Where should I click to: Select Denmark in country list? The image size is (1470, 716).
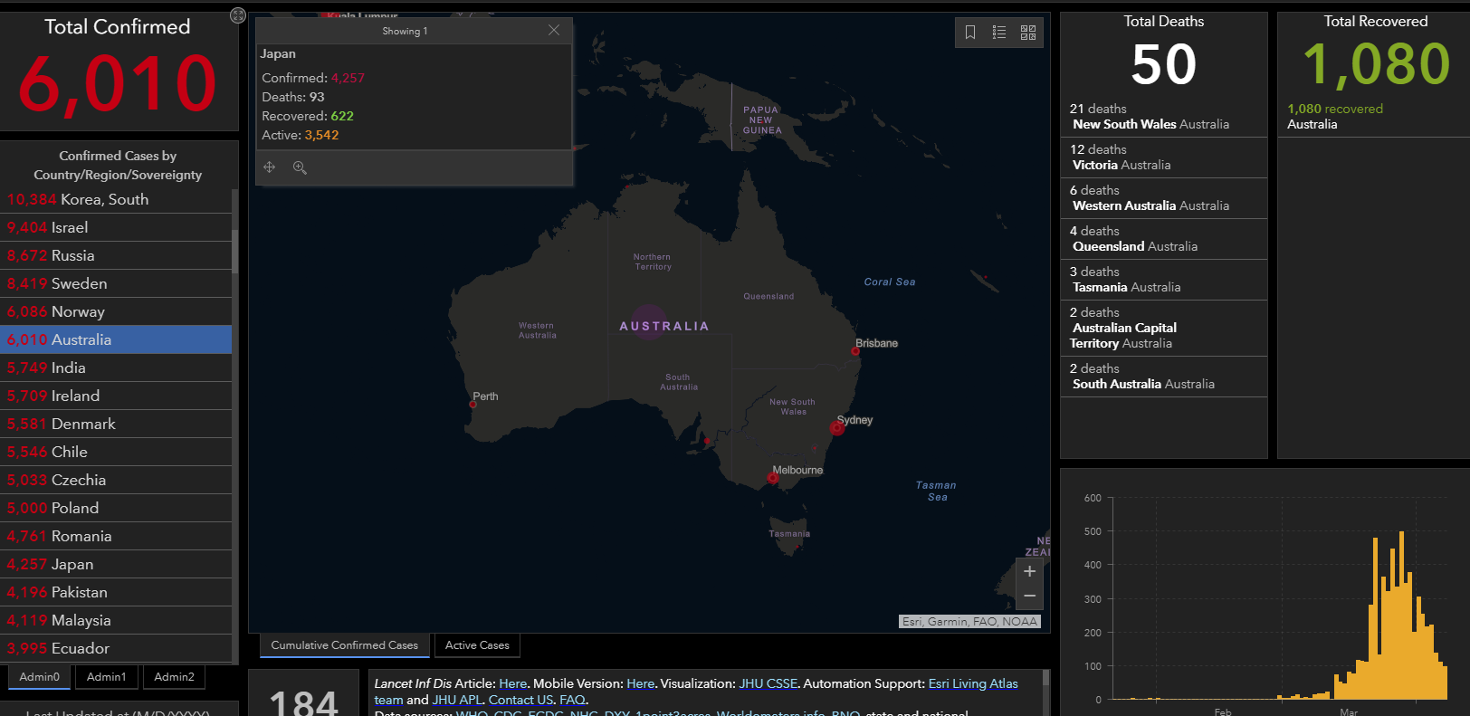click(x=116, y=424)
